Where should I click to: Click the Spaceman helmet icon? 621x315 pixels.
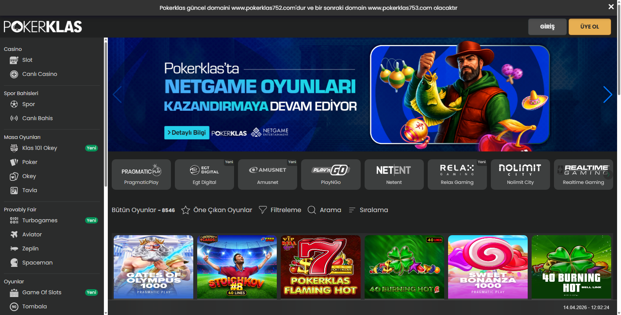coord(14,263)
